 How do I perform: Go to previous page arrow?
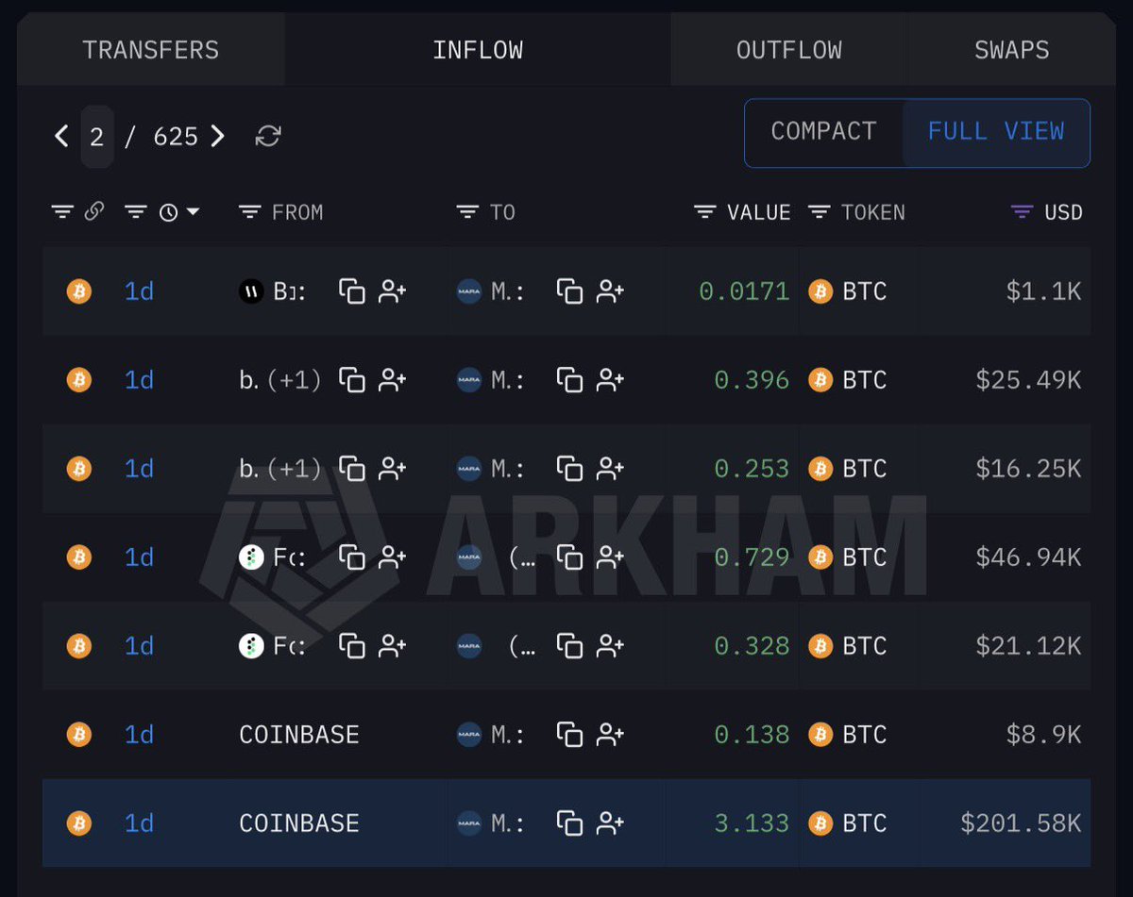pos(61,137)
